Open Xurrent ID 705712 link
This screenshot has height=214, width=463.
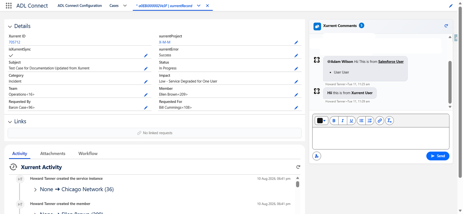(14, 42)
